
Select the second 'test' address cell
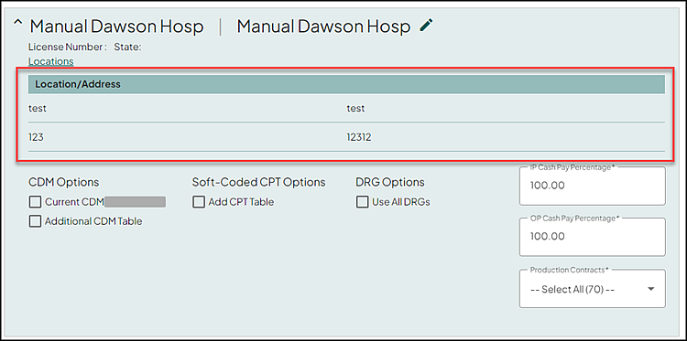355,109
